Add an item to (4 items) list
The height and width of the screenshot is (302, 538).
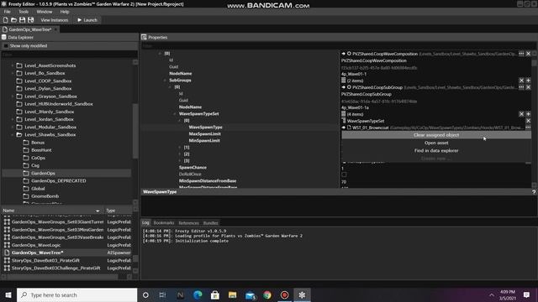(x=529, y=114)
